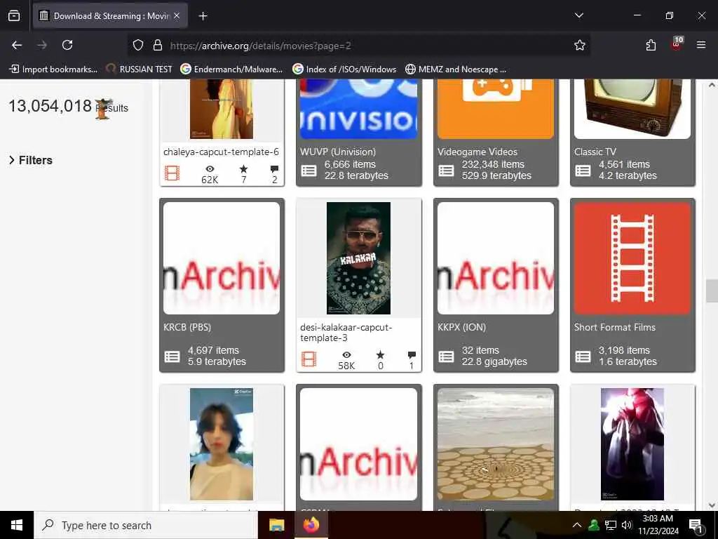Open the WUVP (Univision) collection
Image resolution: width=718 pixels, height=539 pixels.
click(x=338, y=152)
